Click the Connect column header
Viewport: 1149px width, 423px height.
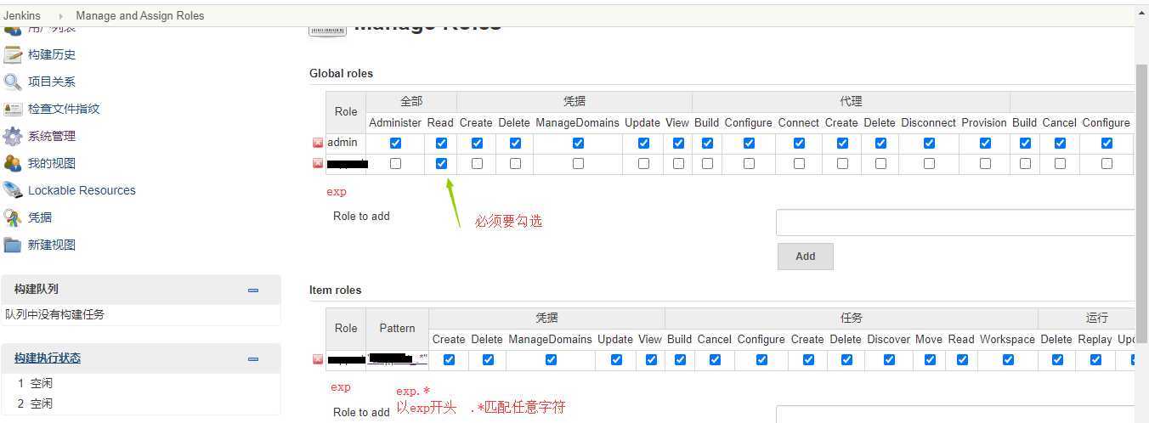pos(799,123)
